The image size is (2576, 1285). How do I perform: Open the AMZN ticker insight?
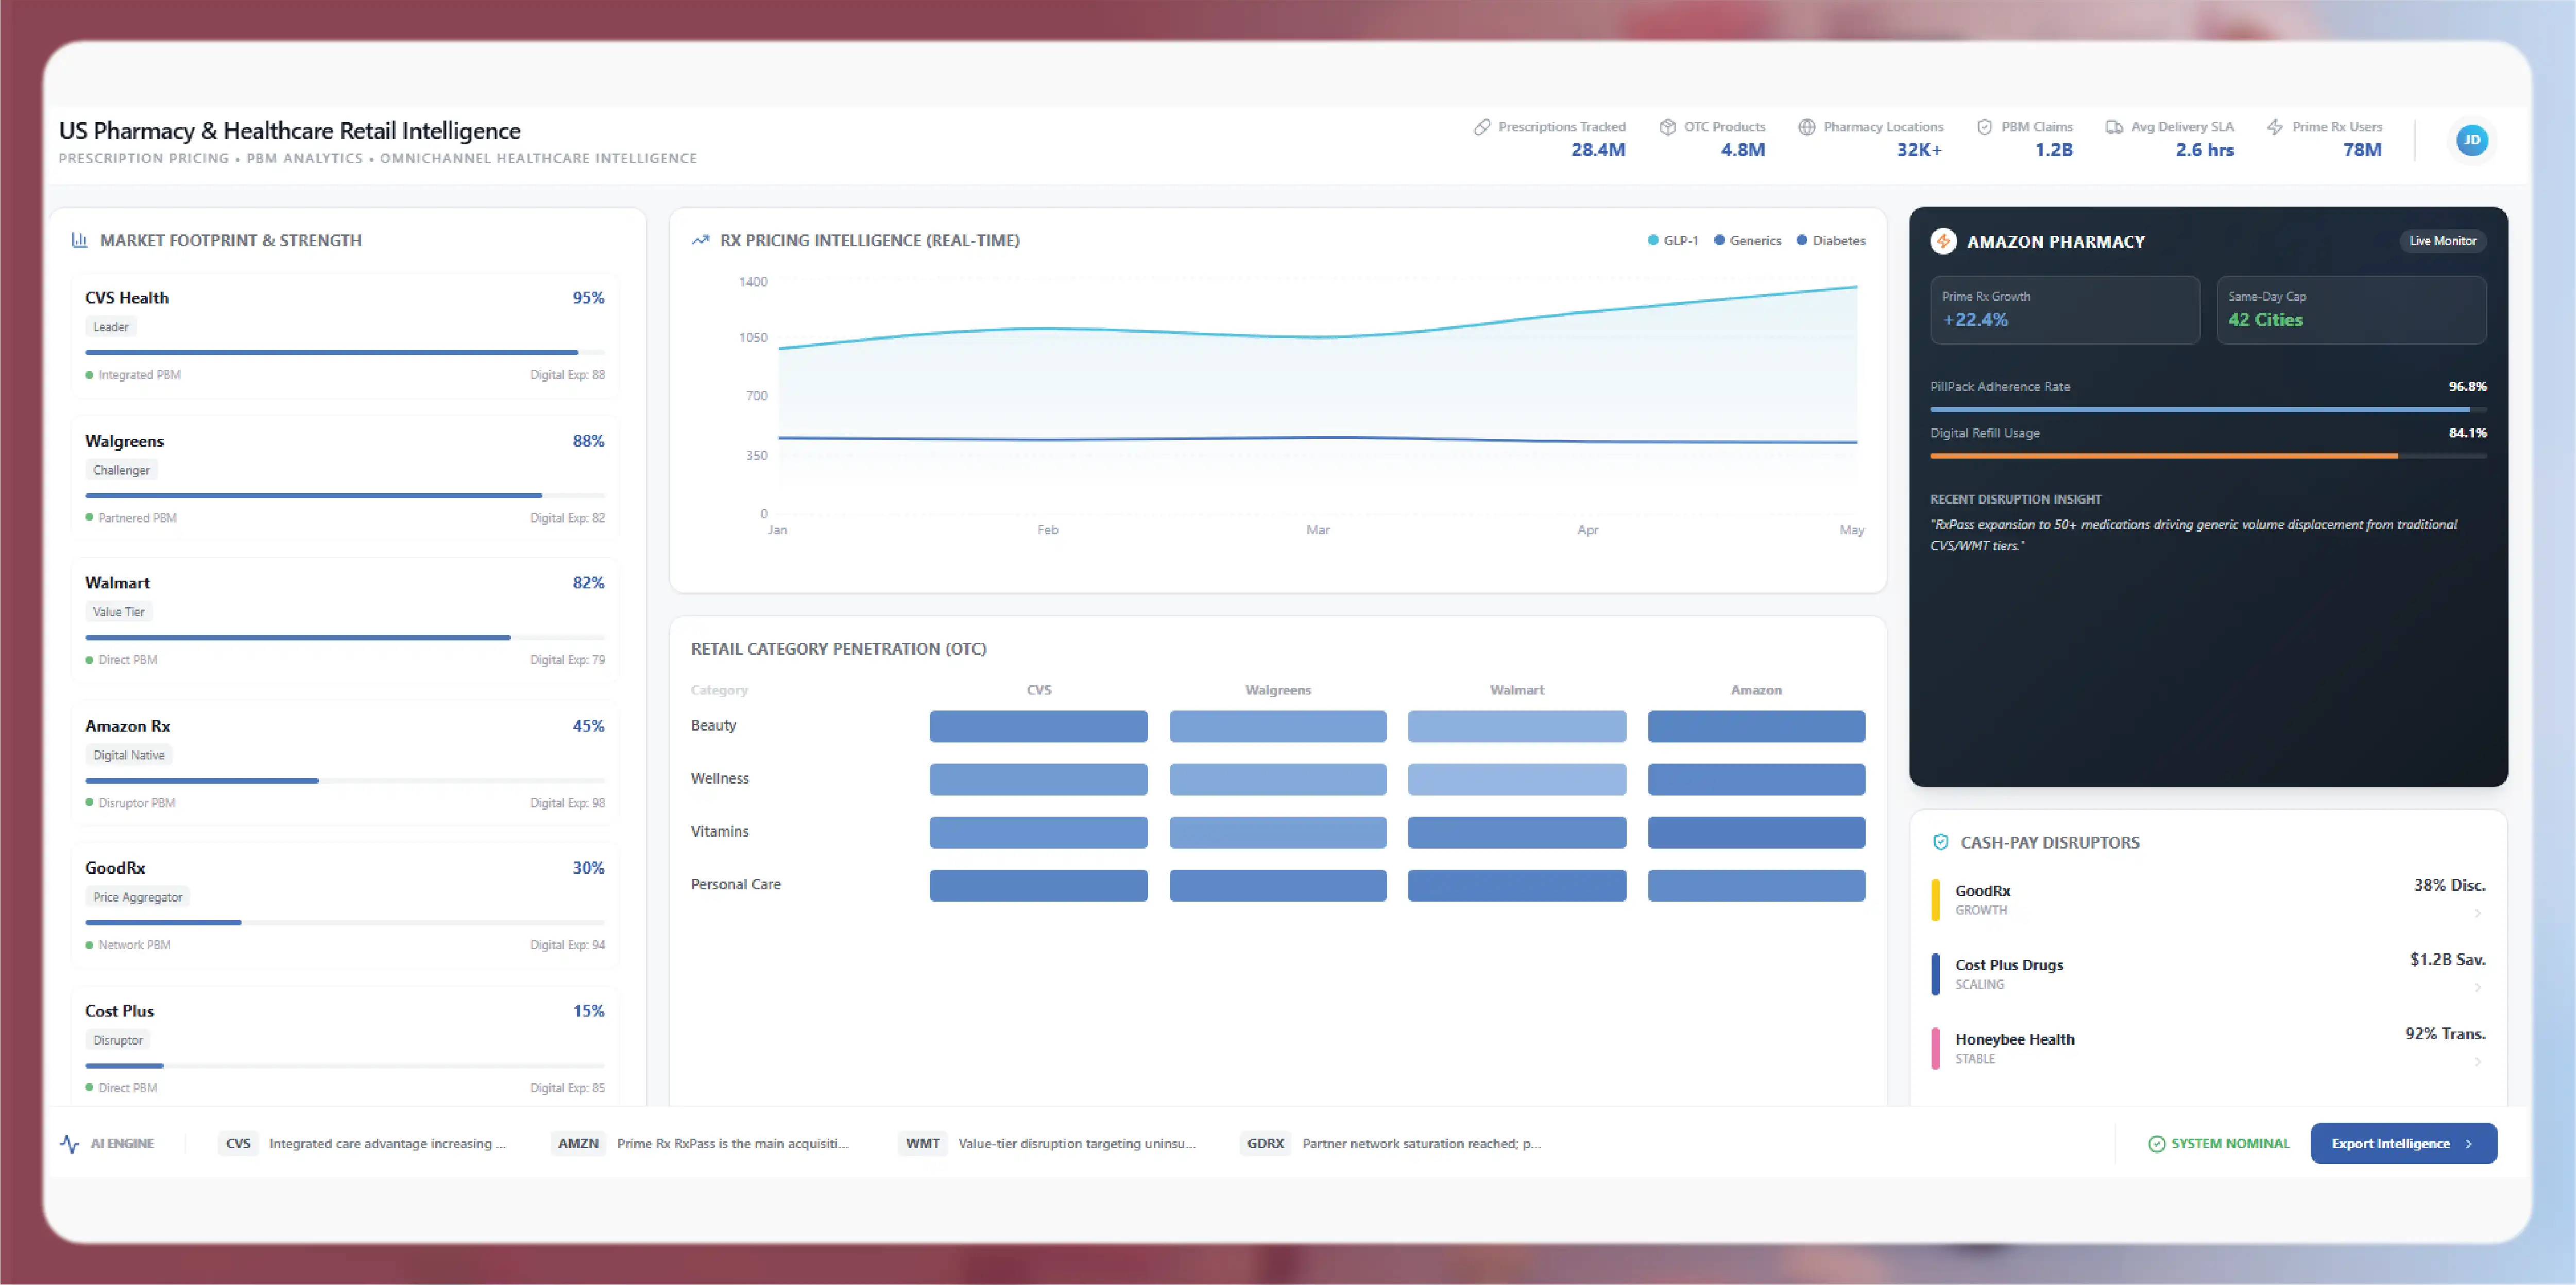pyautogui.click(x=700, y=1143)
